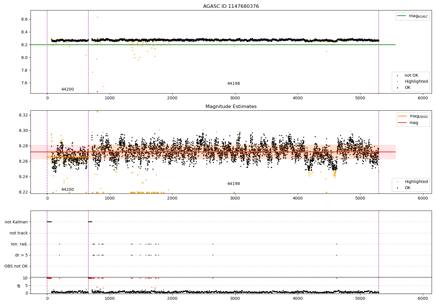Image resolution: width=436 pixels, height=305 pixels.
Task: Click 'Highlighted' legend label in top plot
Action: click(x=416, y=82)
